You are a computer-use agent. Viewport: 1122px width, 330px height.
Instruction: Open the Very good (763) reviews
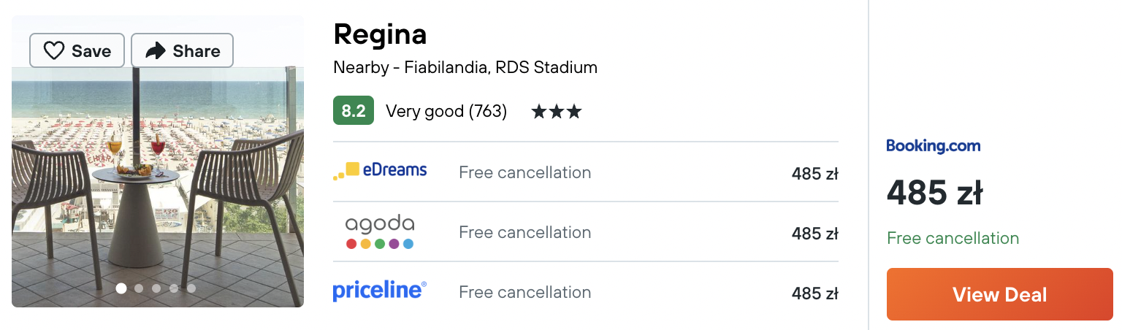pos(446,112)
